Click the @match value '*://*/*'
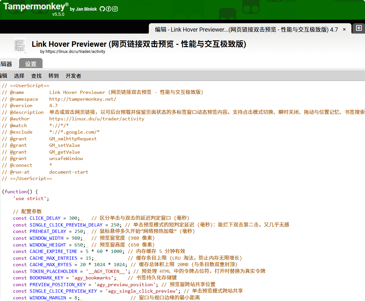The height and width of the screenshot is (301, 365). click(x=59, y=125)
